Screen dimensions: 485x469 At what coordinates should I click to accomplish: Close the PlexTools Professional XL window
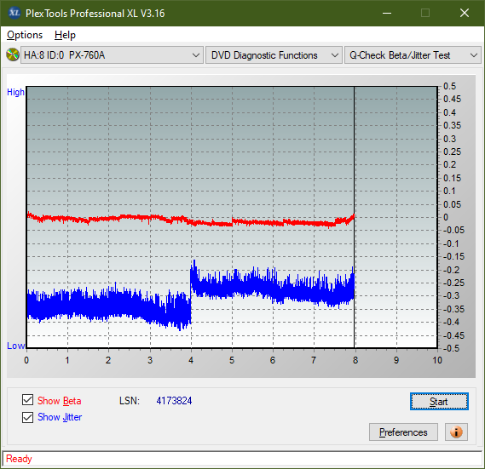click(x=465, y=13)
